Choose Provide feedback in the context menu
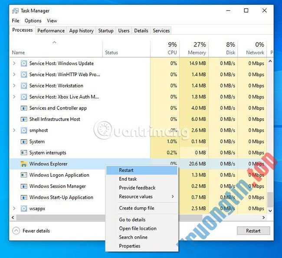Image resolution: width=282 pixels, height=258 pixels. 142,188
